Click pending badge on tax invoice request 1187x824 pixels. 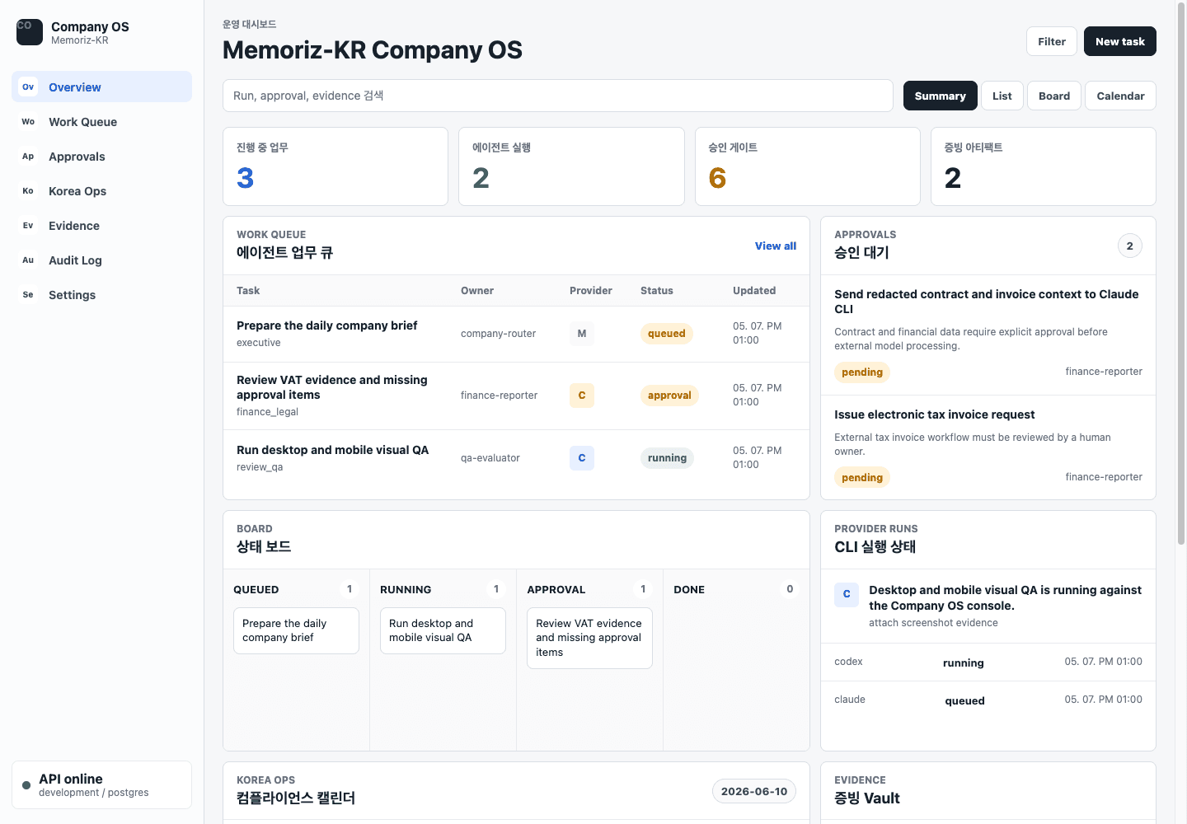(862, 478)
